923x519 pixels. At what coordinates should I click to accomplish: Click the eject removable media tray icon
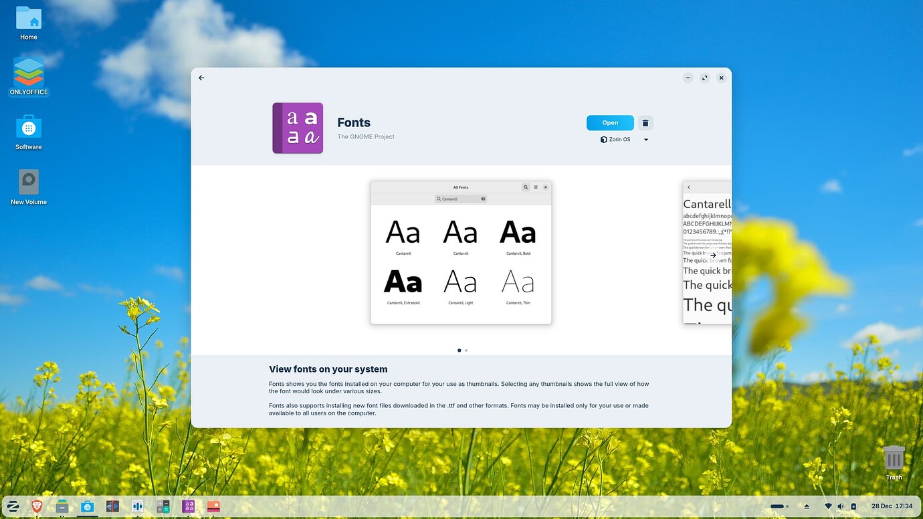806,506
